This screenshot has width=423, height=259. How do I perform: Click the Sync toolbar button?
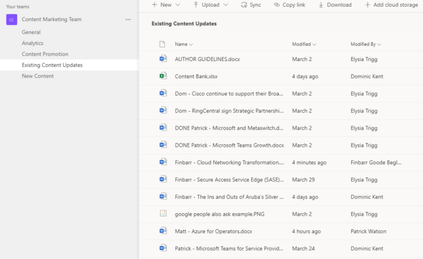pos(251,5)
